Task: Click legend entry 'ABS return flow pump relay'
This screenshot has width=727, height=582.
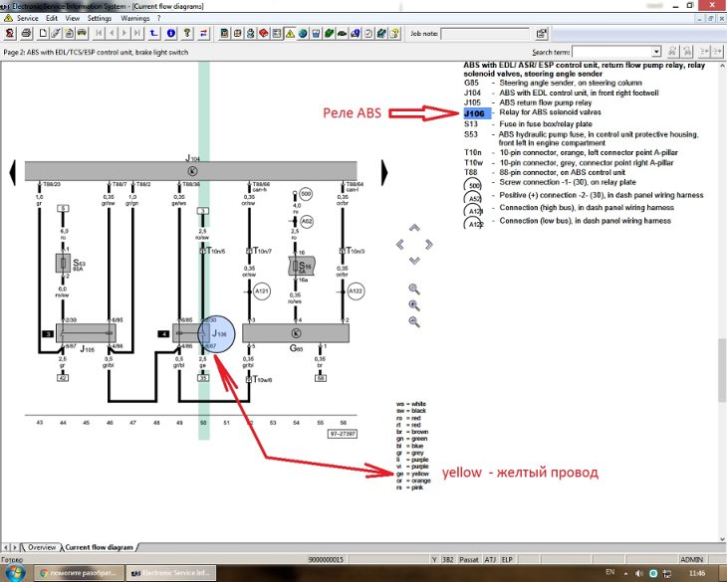Action: (x=546, y=102)
